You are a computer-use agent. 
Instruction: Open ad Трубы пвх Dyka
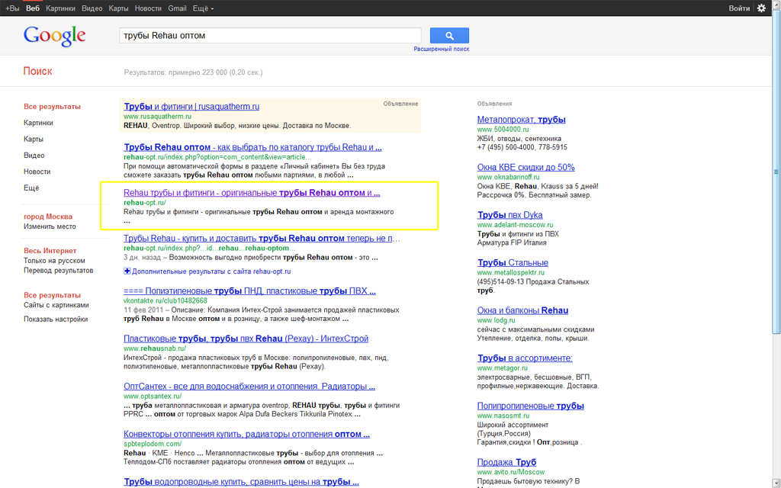click(x=510, y=215)
